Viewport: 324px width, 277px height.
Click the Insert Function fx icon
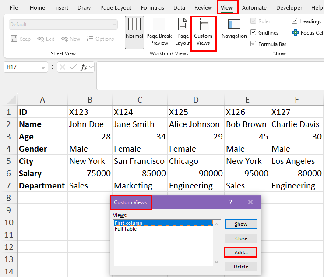point(84,67)
